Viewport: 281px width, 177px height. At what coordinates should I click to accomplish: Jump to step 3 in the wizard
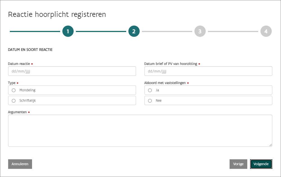[x=200, y=31]
